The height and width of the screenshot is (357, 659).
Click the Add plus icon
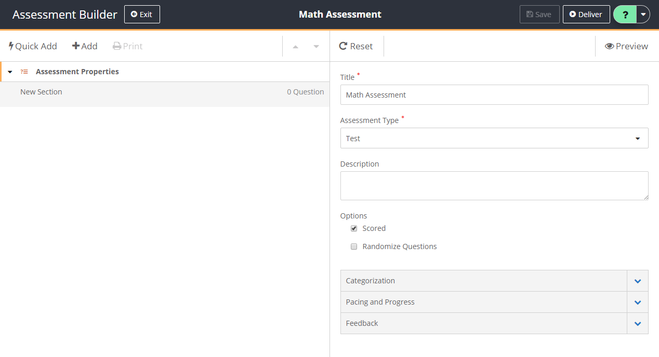pyautogui.click(x=76, y=46)
